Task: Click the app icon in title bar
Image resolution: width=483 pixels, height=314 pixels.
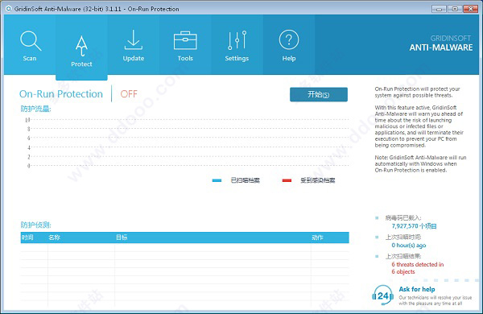Action: point(8,9)
